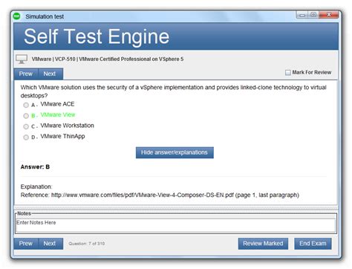Select answer C VMware Workstation
This screenshot has height=269, width=352.
[x=26, y=126]
